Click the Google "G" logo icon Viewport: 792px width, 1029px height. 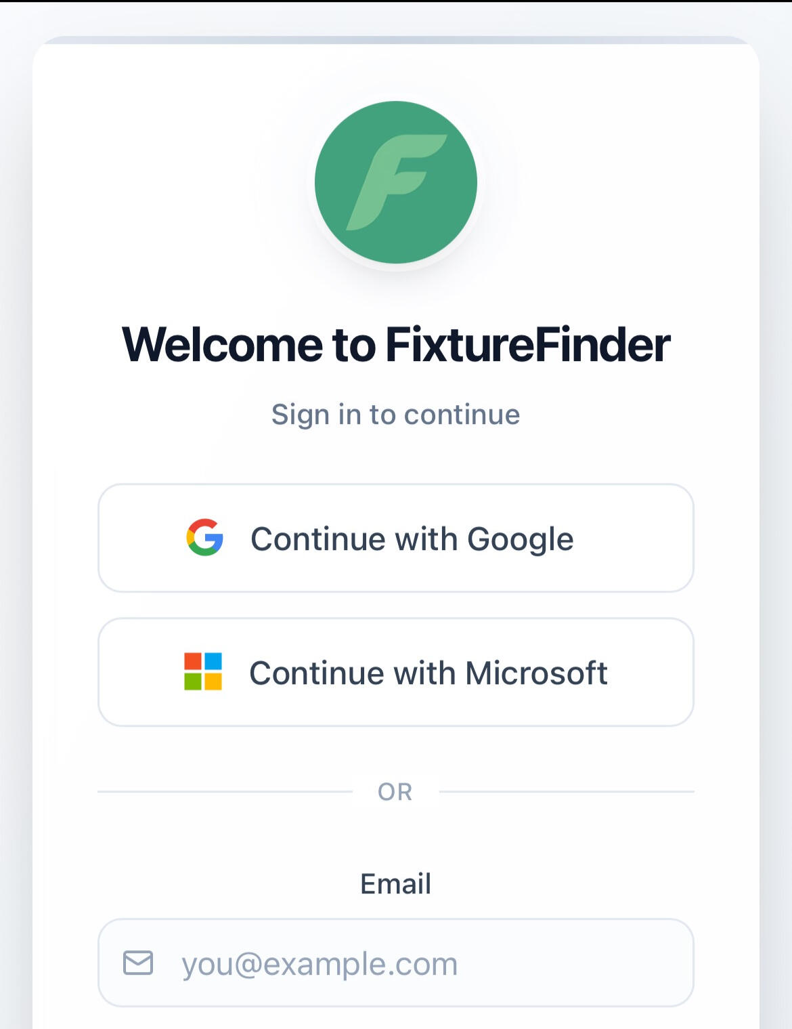pyautogui.click(x=204, y=538)
